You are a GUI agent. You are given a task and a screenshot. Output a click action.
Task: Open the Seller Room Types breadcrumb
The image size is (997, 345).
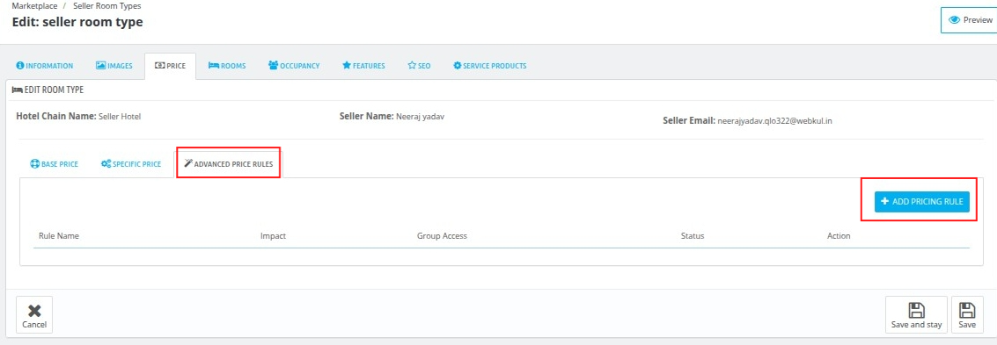click(x=107, y=6)
